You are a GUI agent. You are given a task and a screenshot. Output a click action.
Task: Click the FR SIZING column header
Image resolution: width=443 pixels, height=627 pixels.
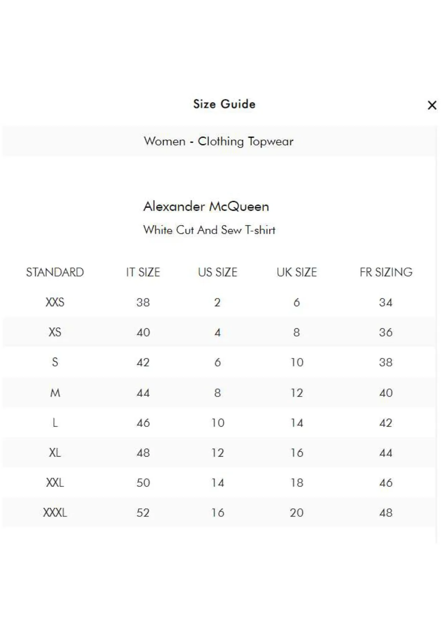click(x=386, y=272)
